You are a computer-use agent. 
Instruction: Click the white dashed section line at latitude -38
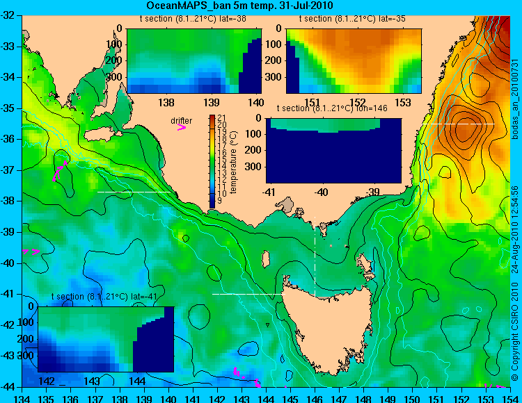pyautogui.click(x=134, y=192)
